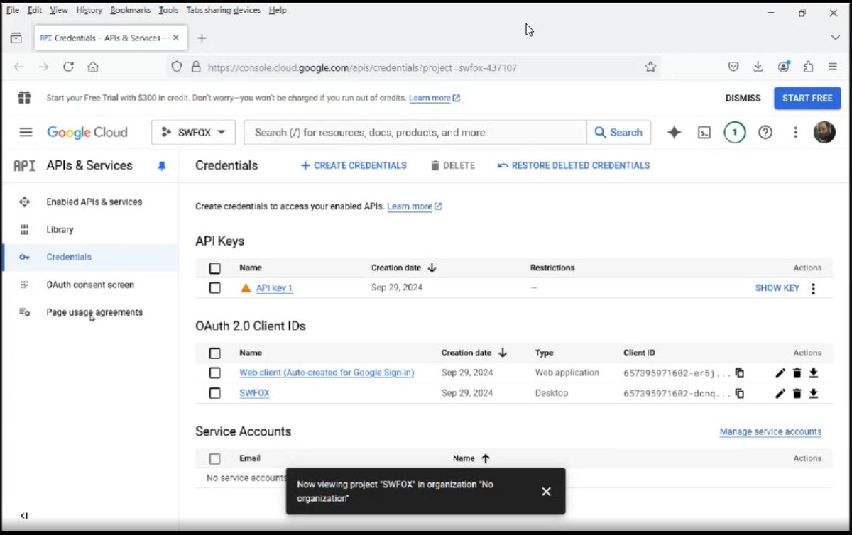
Task: Open the account profile avatar
Action: (824, 132)
